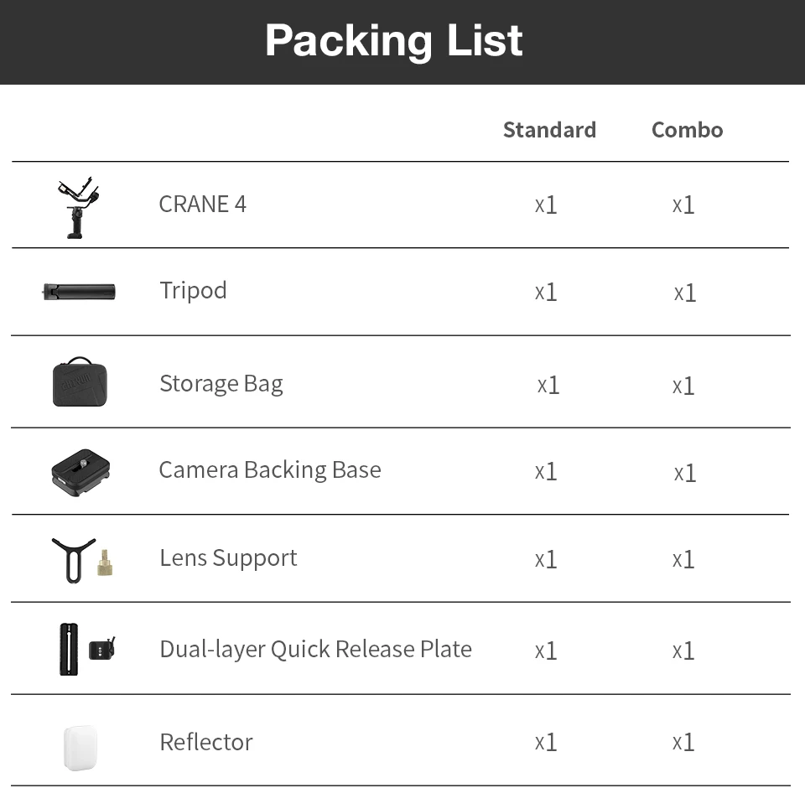This screenshot has height=788, width=805.
Task: Click the Camera Backing Base icon
Action: pyautogui.click(x=80, y=471)
